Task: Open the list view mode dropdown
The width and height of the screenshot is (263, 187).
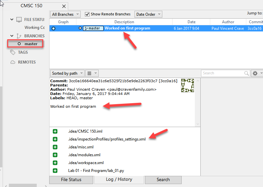Action: (x=92, y=73)
